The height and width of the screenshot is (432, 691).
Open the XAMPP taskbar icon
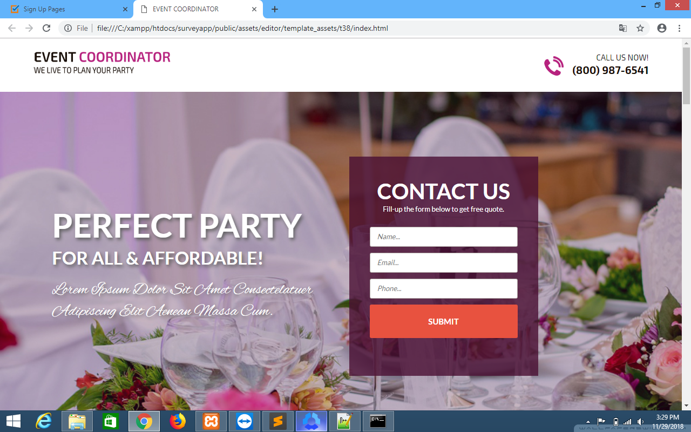(x=211, y=421)
